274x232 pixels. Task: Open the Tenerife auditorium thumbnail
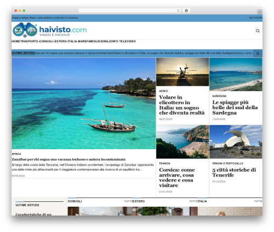(236, 142)
